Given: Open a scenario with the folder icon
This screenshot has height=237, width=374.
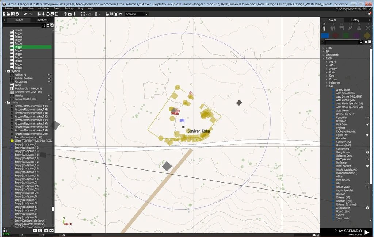Looking at the screenshot, I should point(8,14).
